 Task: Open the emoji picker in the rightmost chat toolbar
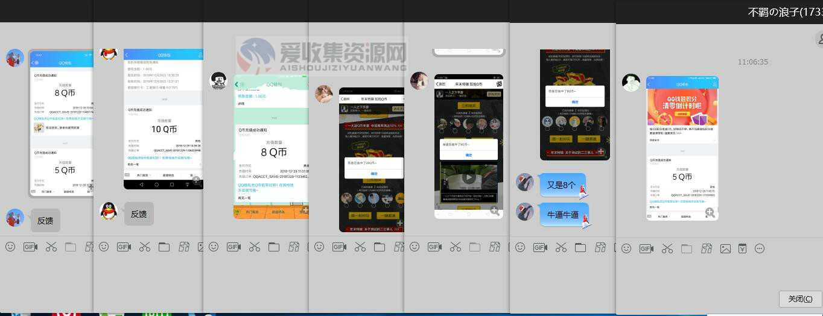(626, 248)
